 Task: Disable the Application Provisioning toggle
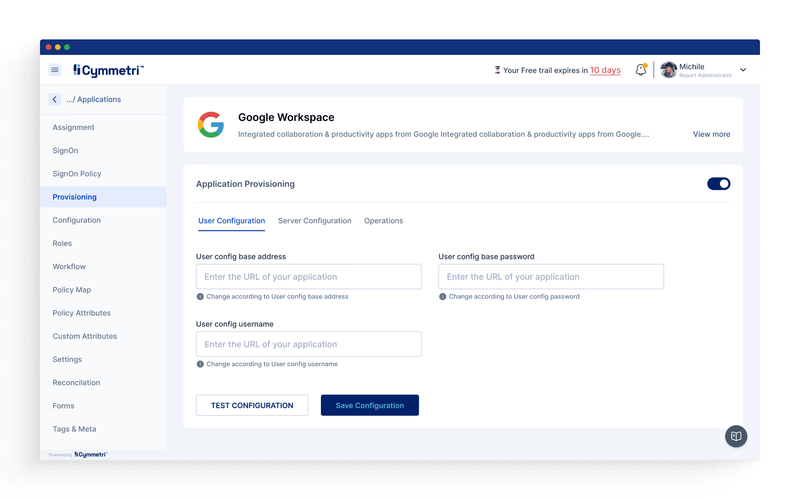(x=718, y=184)
